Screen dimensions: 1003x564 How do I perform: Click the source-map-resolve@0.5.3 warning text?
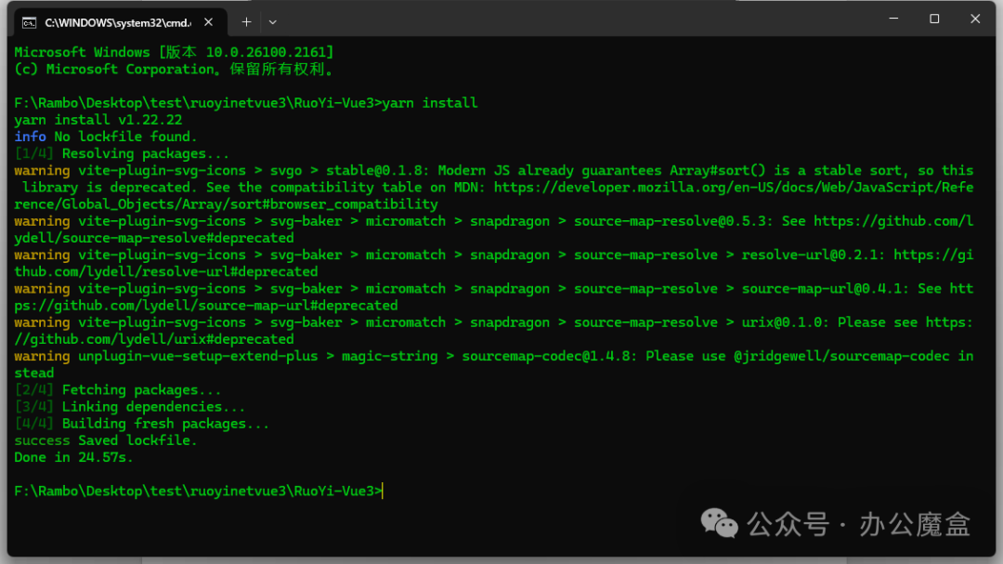click(673, 221)
